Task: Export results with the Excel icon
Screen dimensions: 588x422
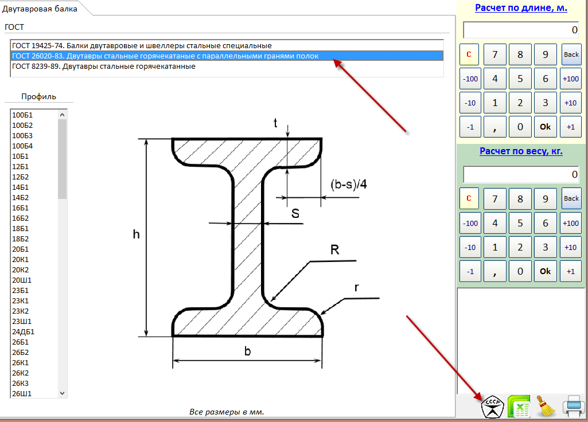Action: pyautogui.click(x=519, y=407)
